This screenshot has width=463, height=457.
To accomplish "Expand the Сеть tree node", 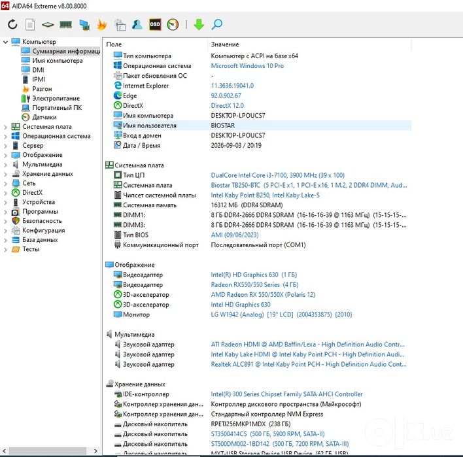I will [5, 184].
